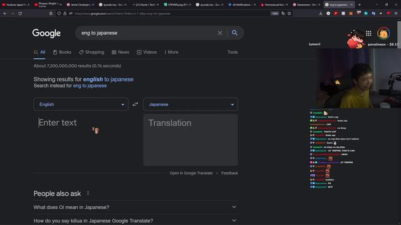The height and width of the screenshot is (225, 401).
Task: Switch to the Notifications Twitter tab
Action: 241,4
